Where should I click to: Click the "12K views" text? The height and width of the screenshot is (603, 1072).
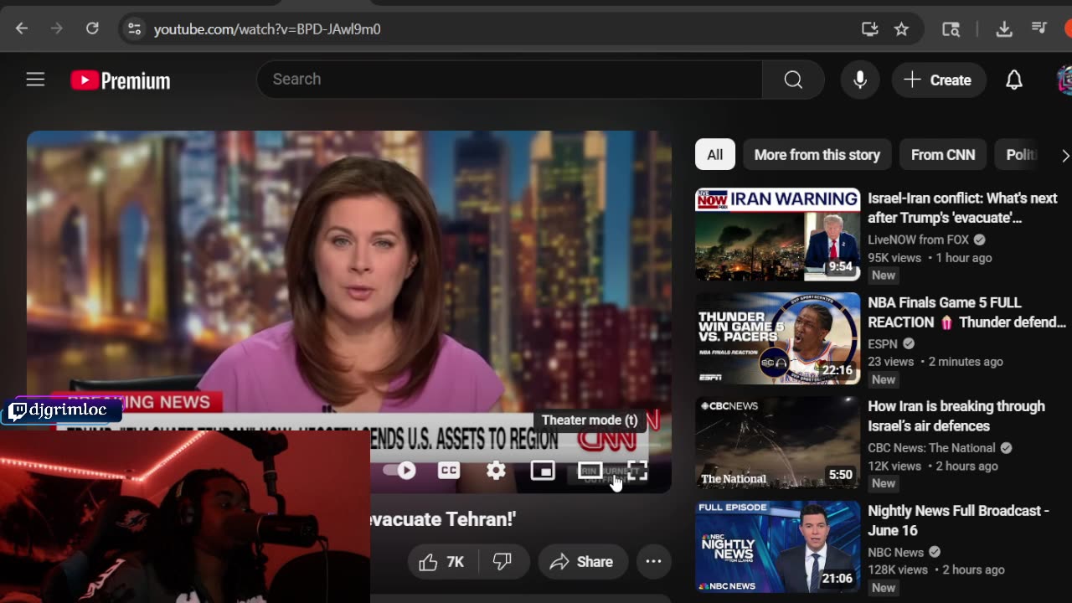coord(894,466)
